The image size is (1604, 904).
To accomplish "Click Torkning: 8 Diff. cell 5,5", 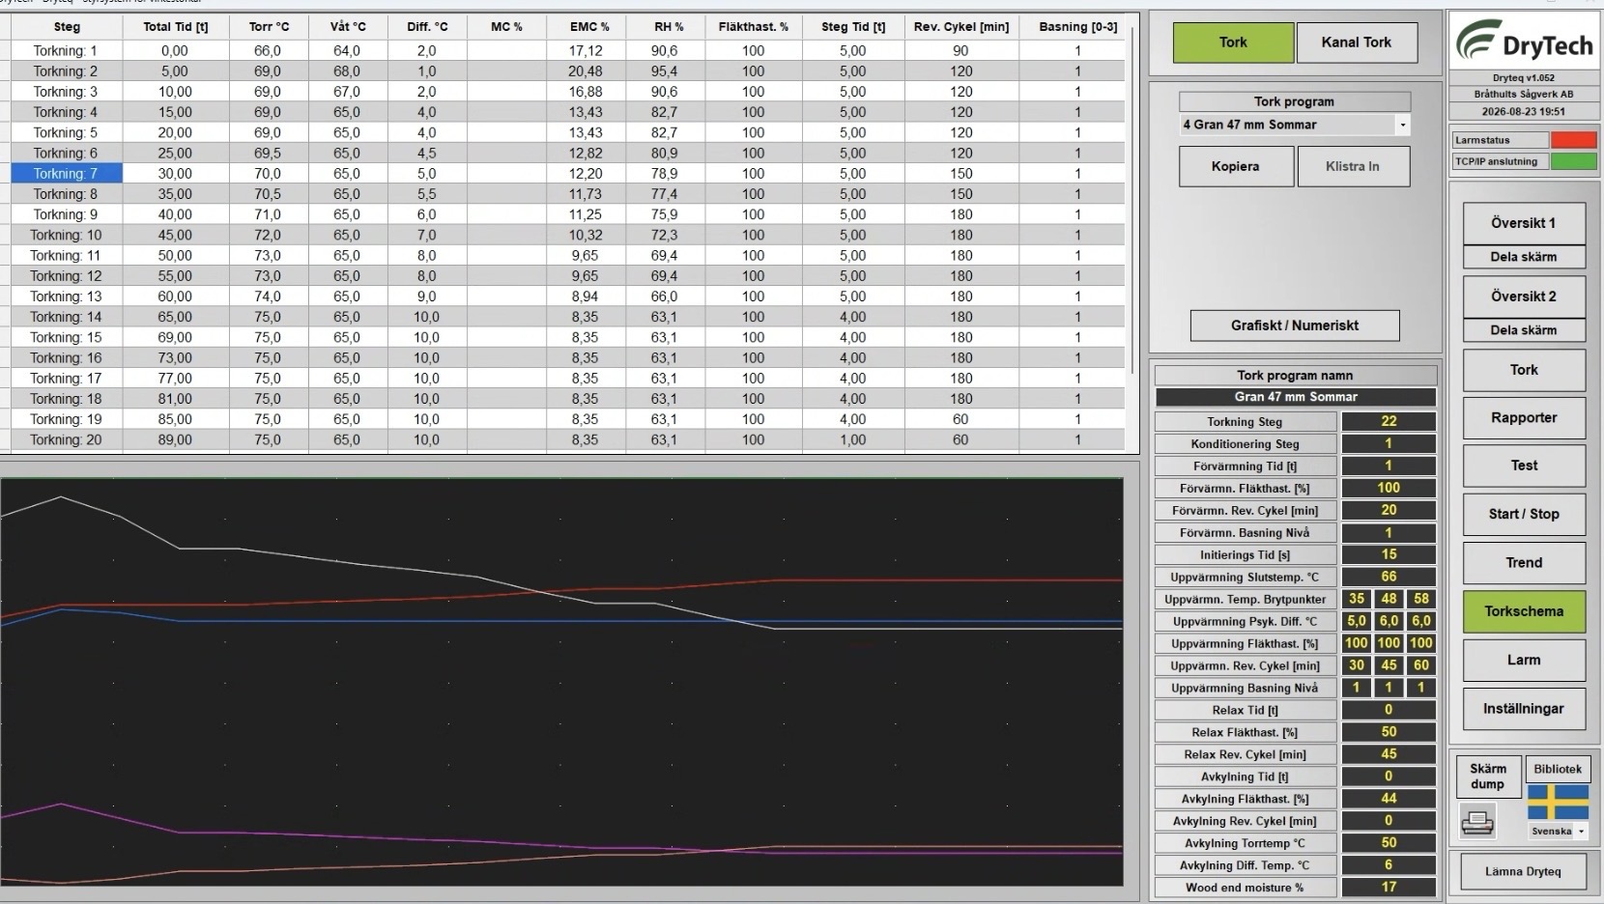I will [426, 194].
